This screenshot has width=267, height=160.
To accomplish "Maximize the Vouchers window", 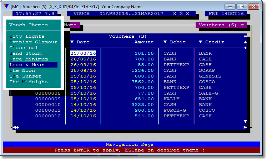I will [242, 7].
